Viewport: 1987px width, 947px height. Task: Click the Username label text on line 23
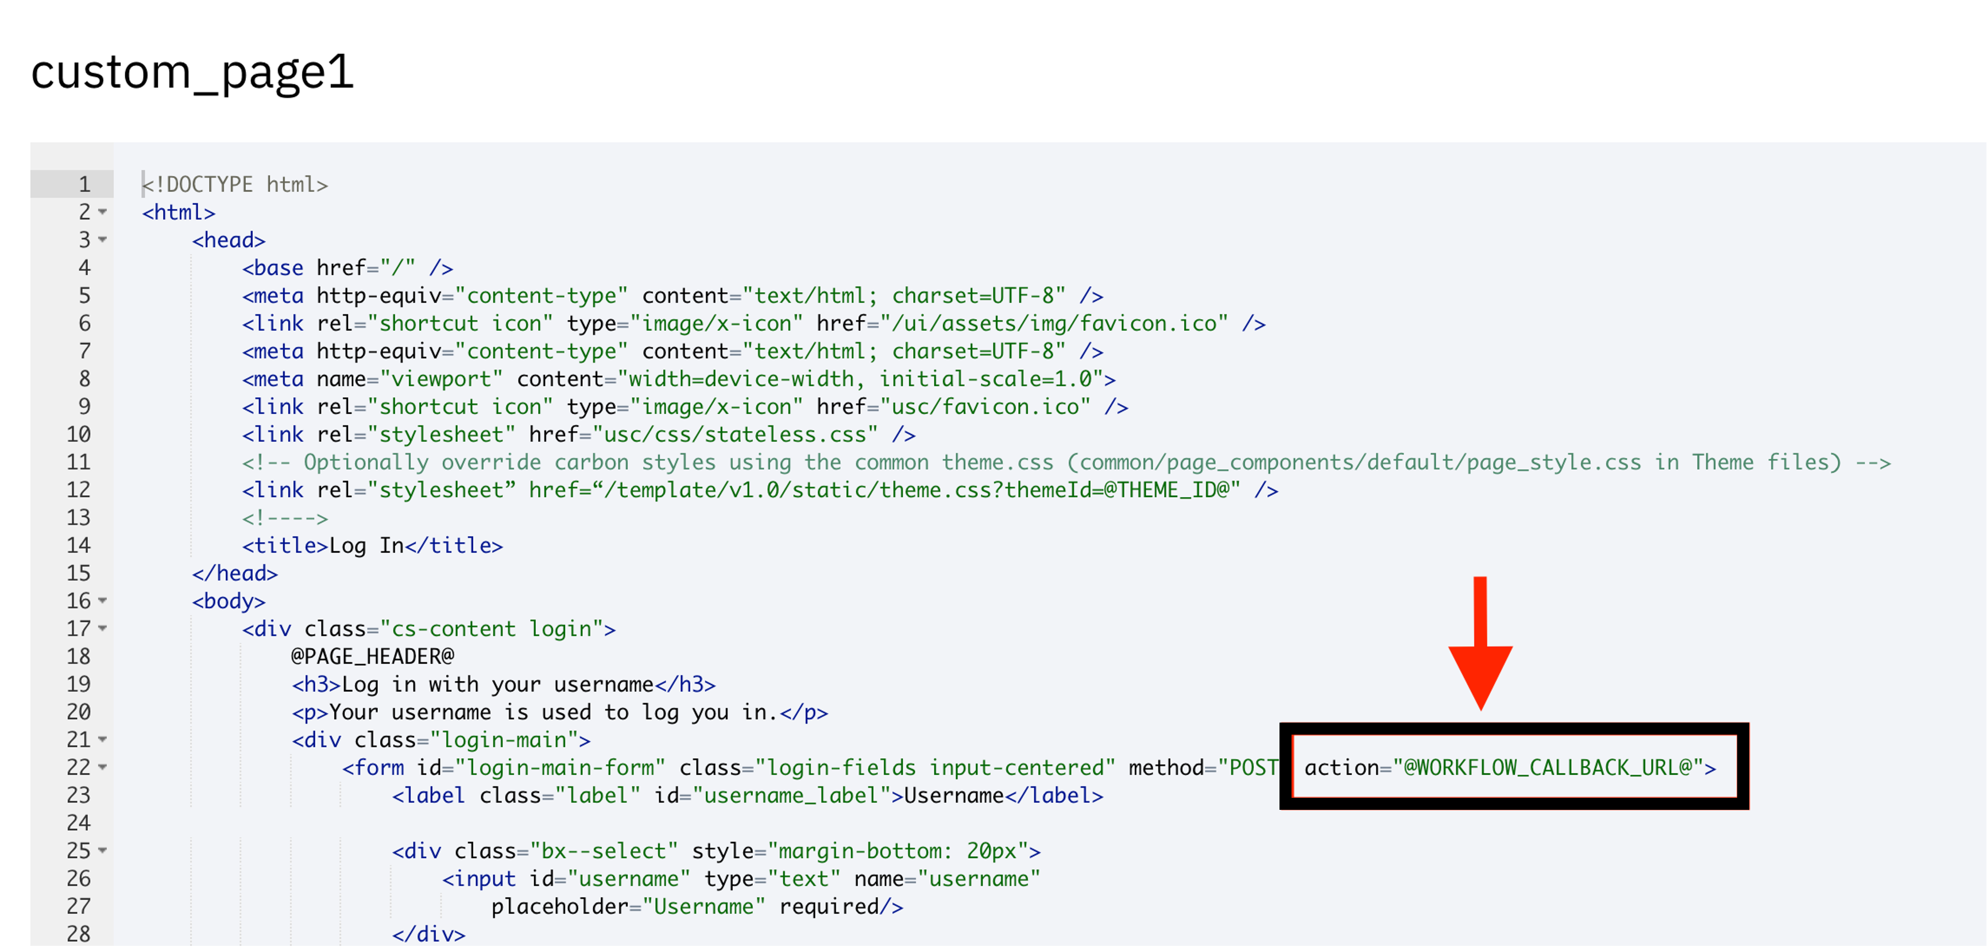953,795
